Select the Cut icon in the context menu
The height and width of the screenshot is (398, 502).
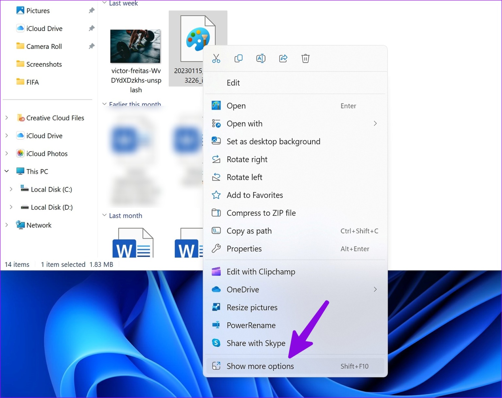coord(216,58)
